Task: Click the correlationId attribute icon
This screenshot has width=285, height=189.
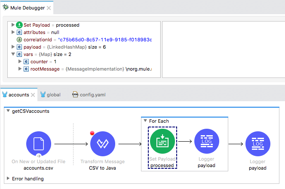Action: pyautogui.click(x=19, y=40)
